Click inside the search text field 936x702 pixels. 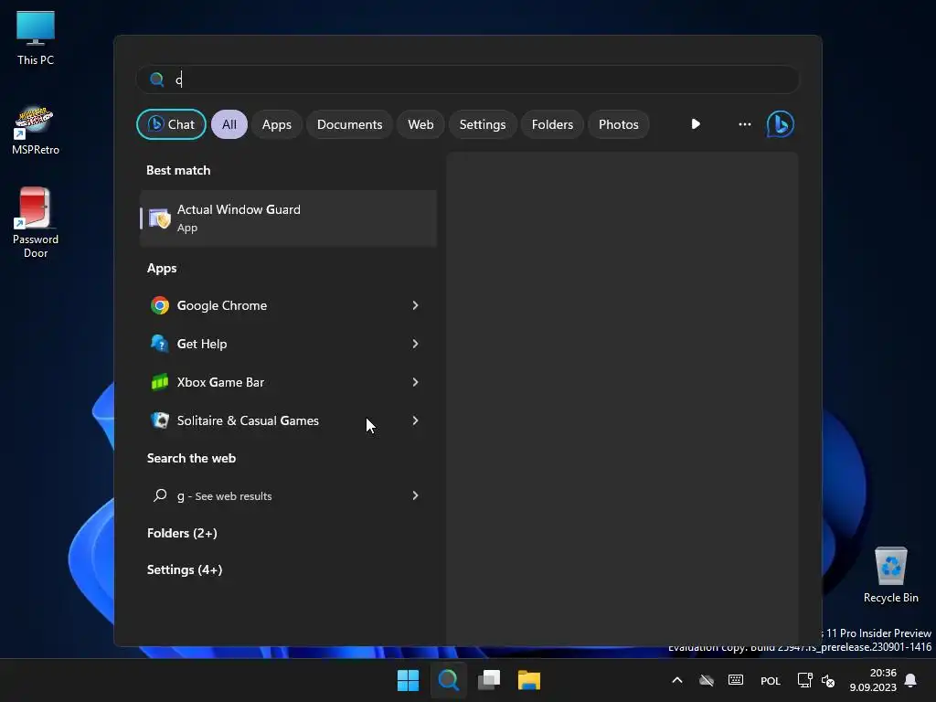[x=467, y=80]
